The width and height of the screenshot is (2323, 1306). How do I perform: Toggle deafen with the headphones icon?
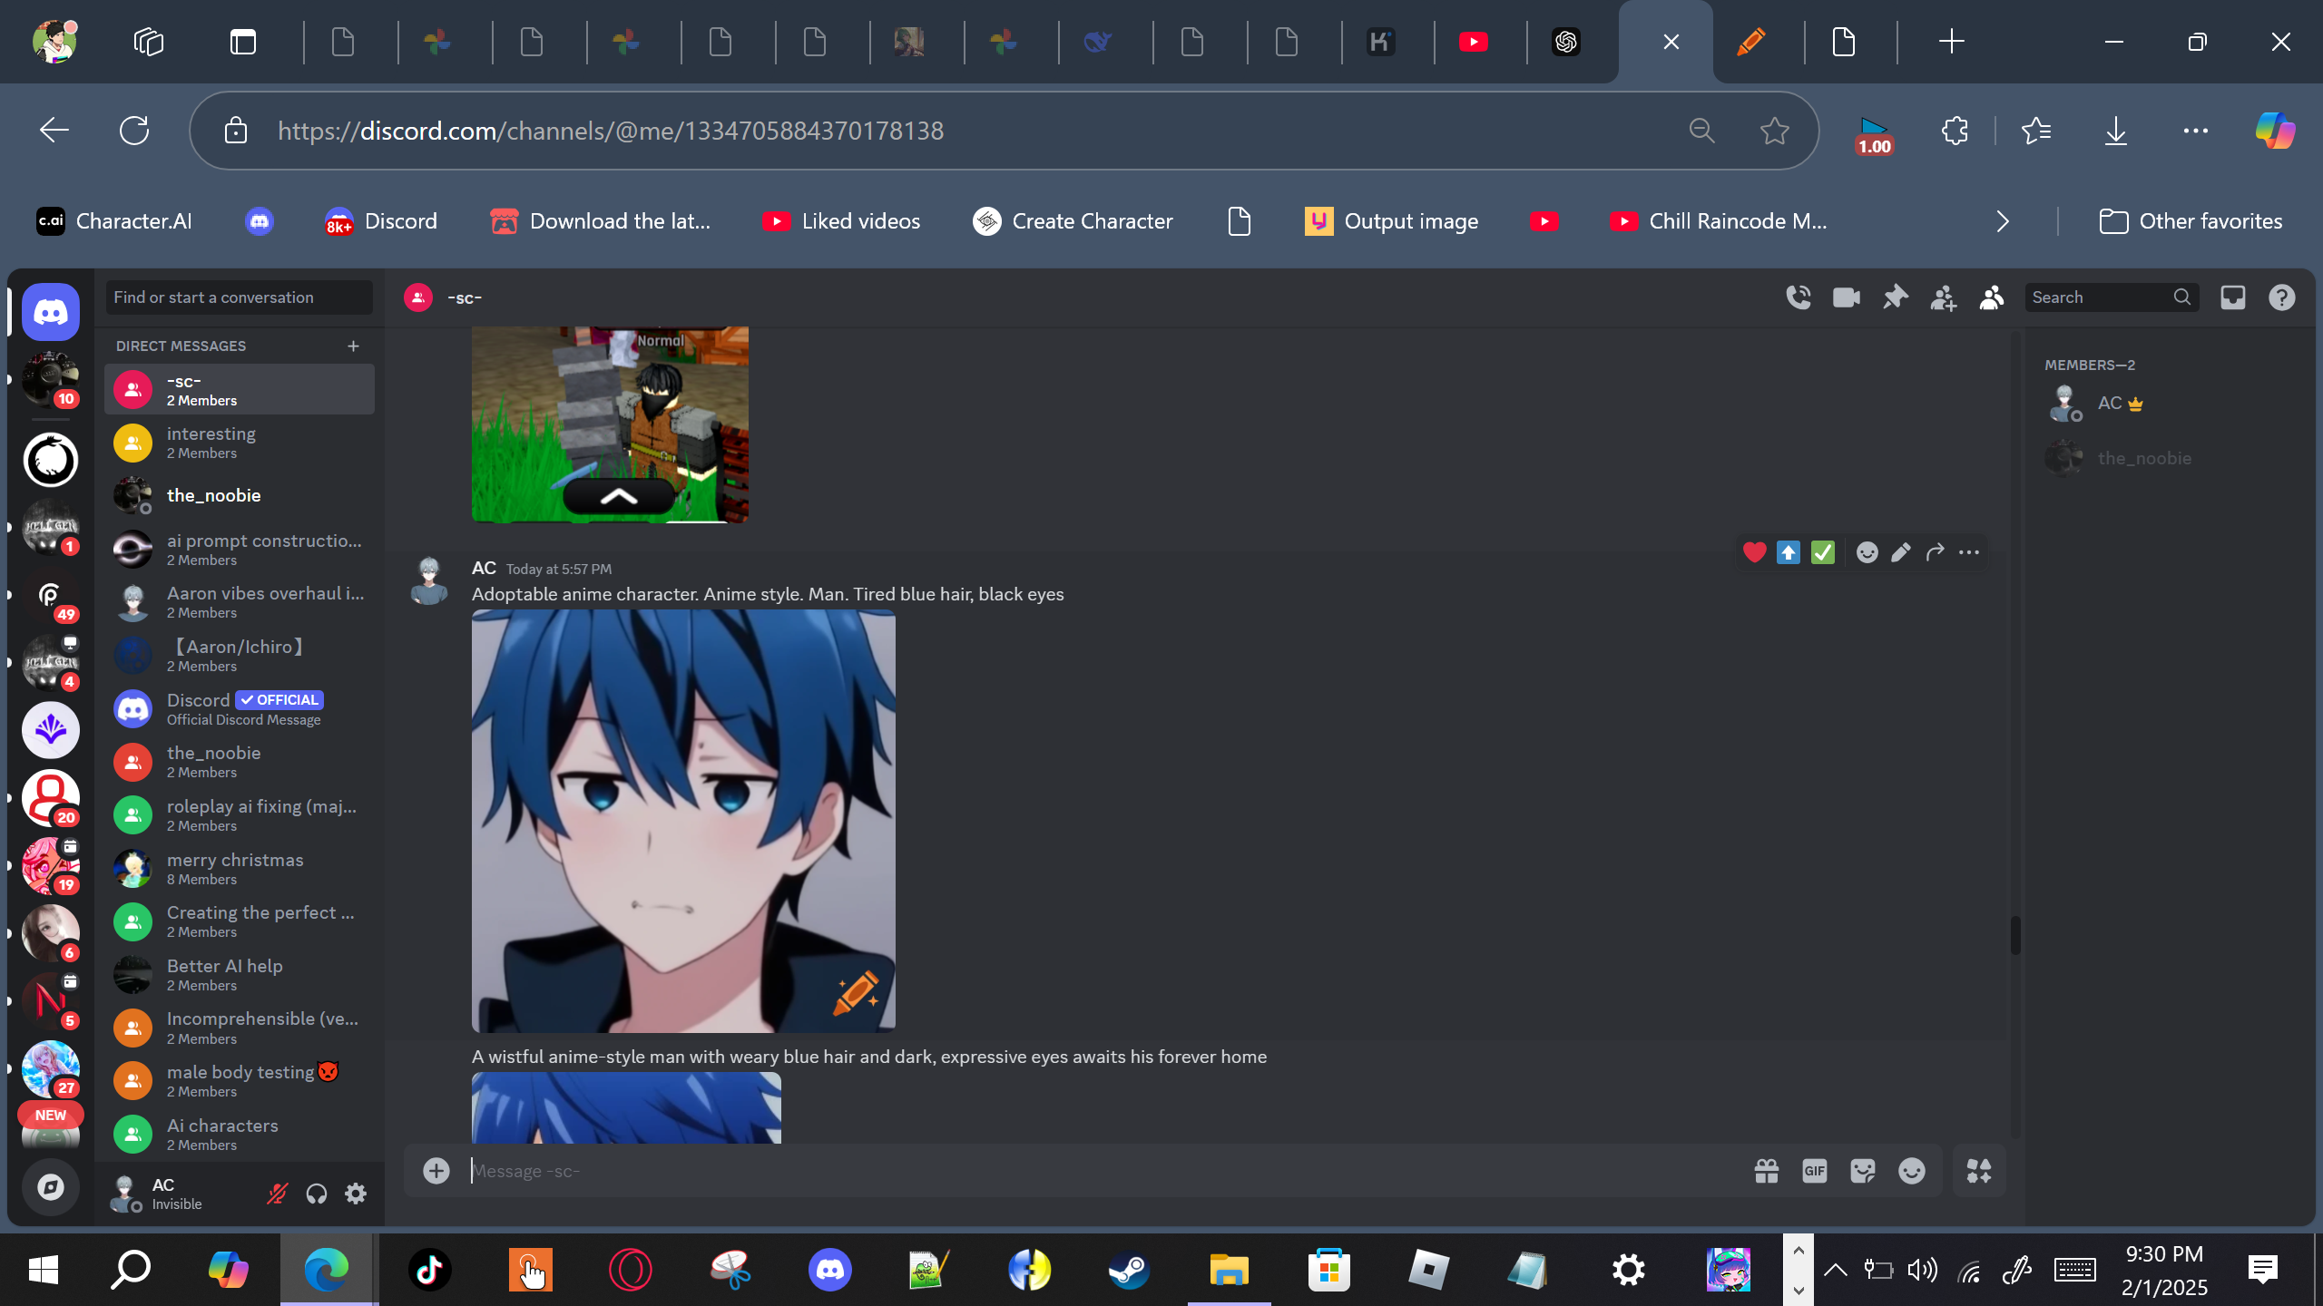[316, 1194]
